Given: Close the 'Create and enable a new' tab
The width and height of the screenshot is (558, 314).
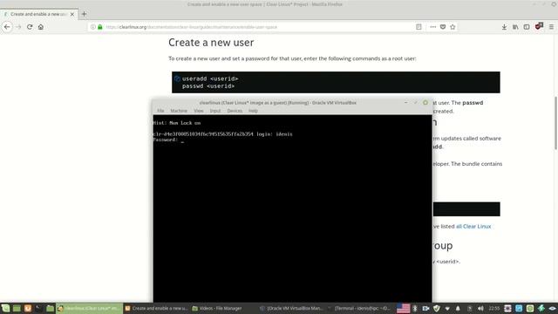Looking at the screenshot, I should coord(72,14).
